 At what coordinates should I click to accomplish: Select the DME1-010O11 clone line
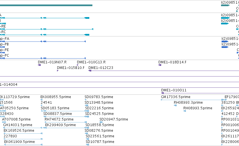(x=200, y=93)
